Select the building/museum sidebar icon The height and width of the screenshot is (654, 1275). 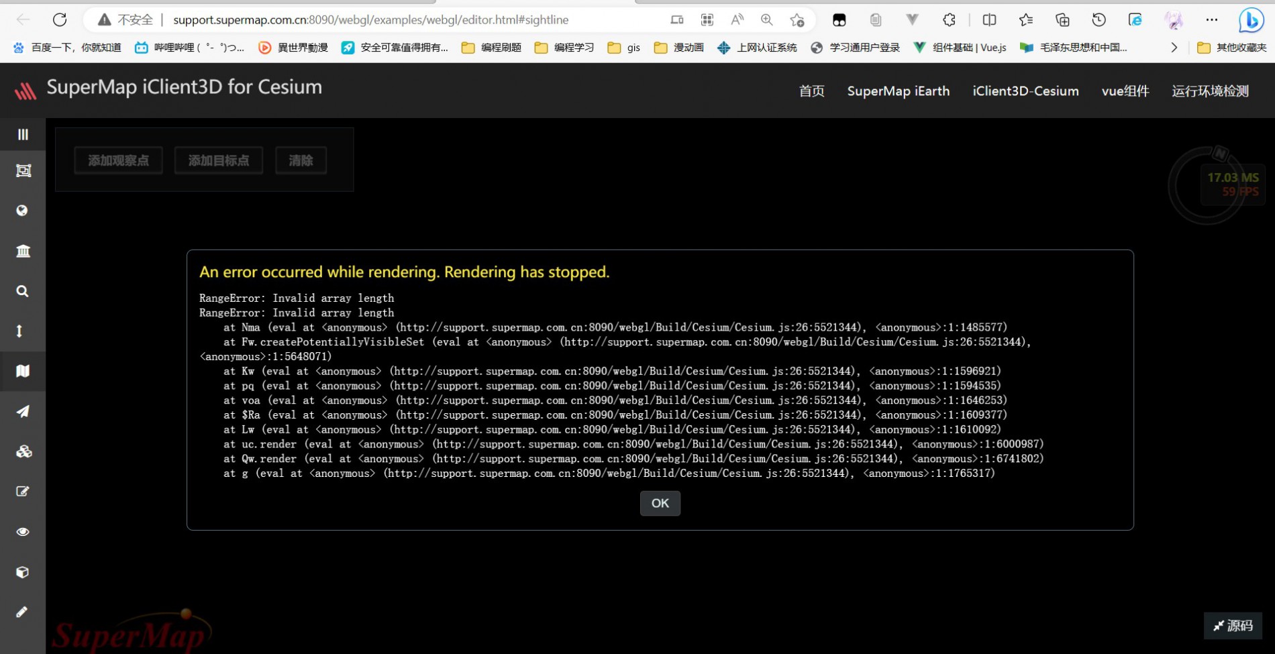click(x=23, y=251)
